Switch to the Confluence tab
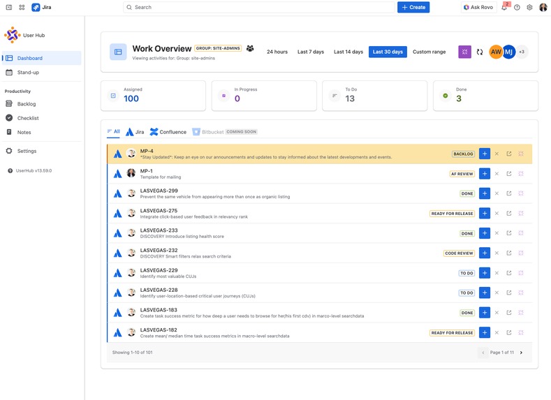Image resolution: width=551 pixels, height=400 pixels. (x=168, y=132)
